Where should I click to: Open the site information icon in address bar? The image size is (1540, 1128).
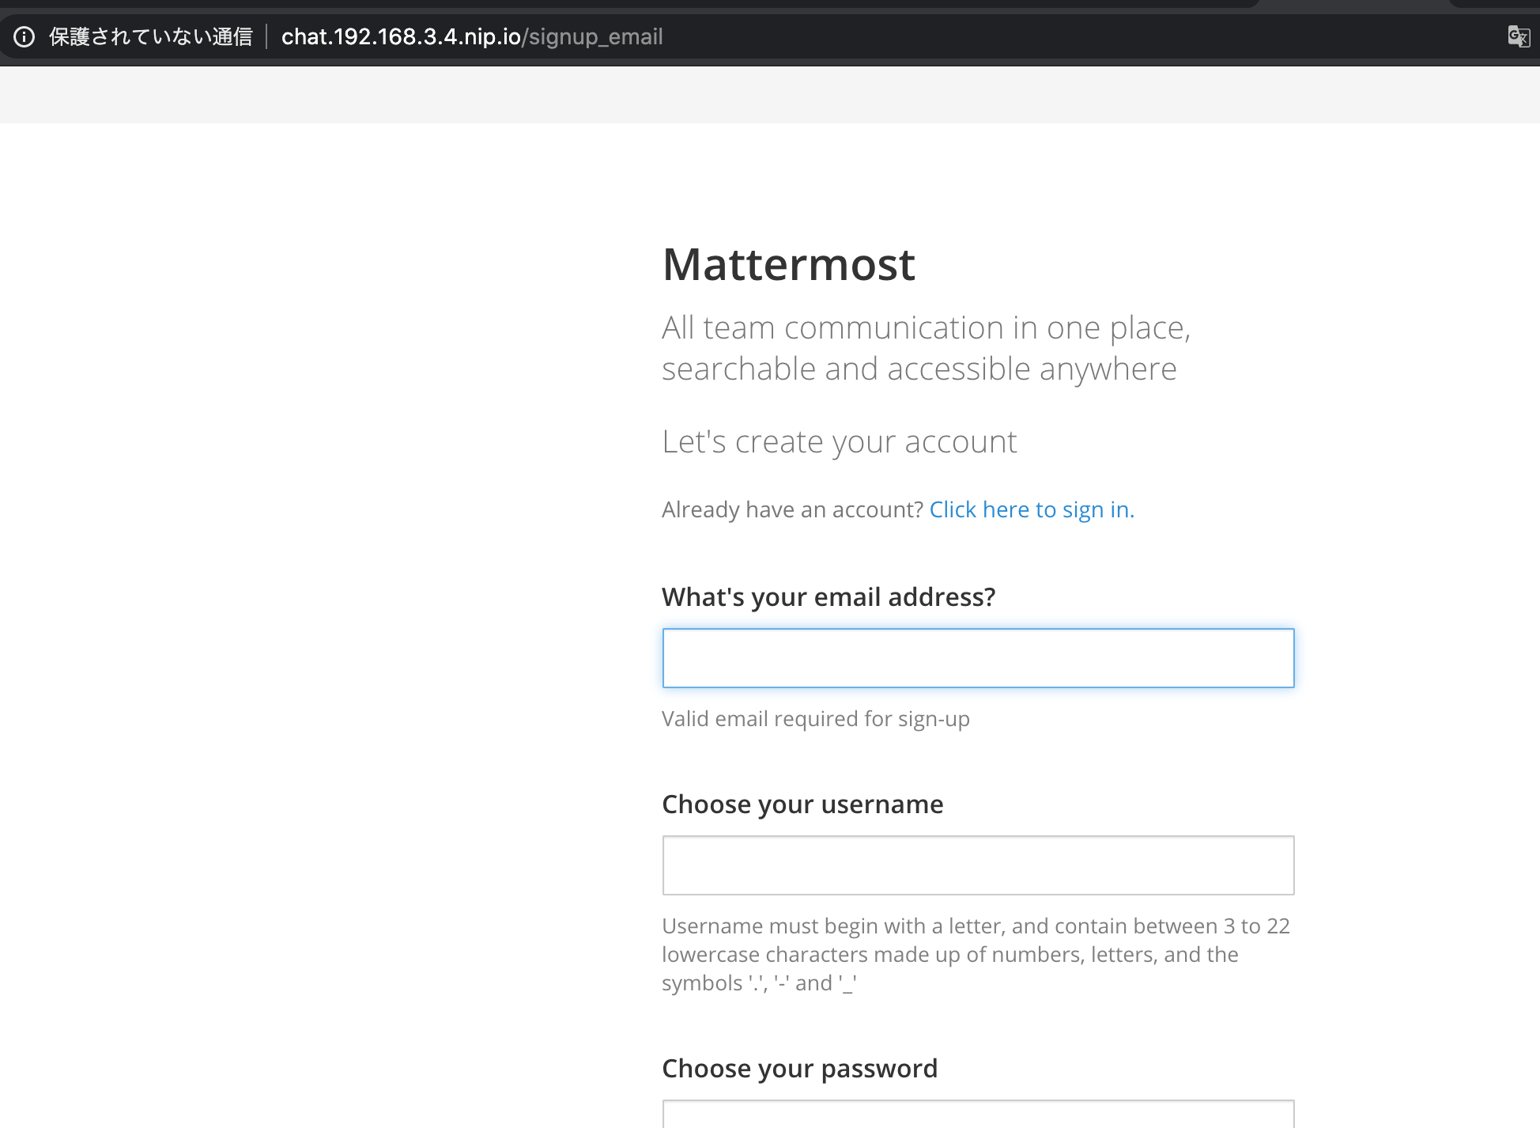pos(25,37)
